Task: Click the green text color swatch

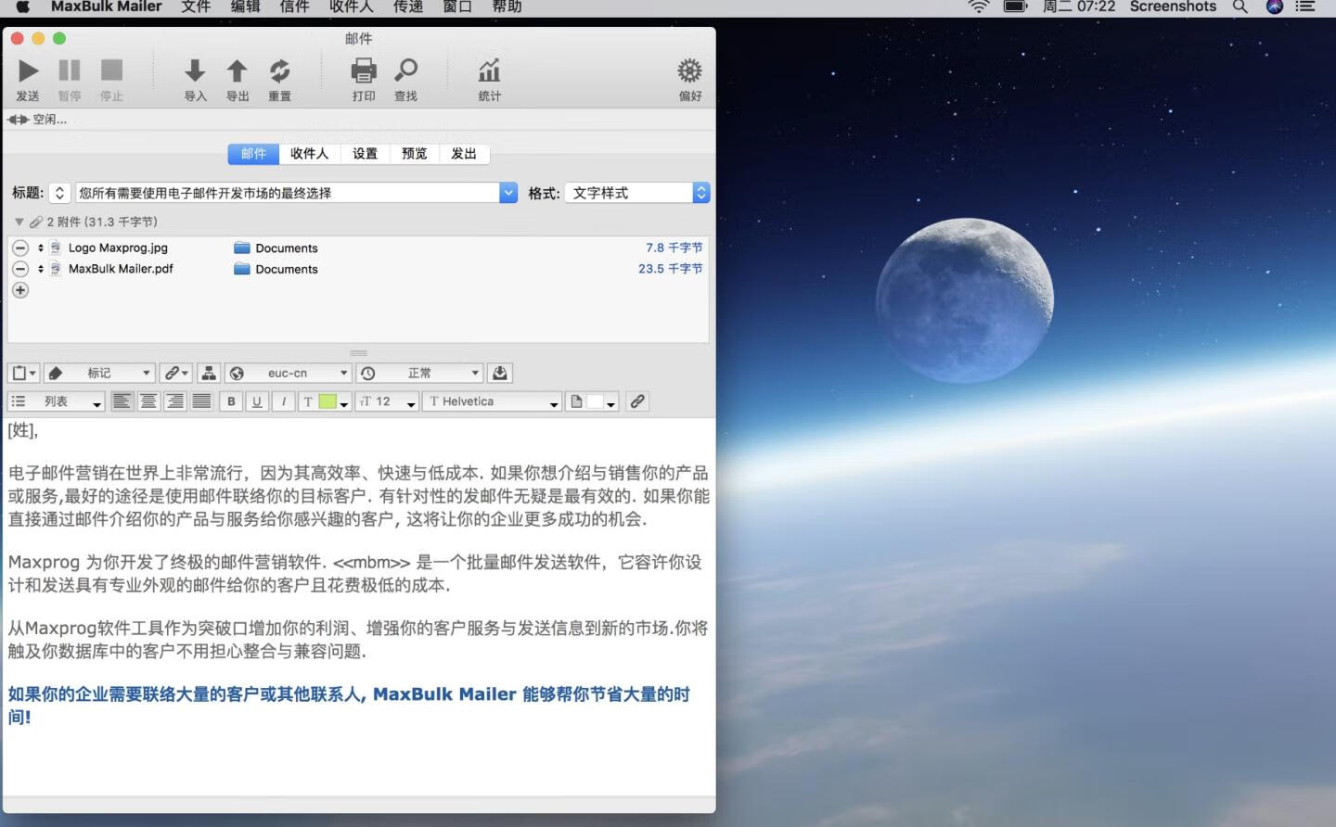Action: [328, 401]
